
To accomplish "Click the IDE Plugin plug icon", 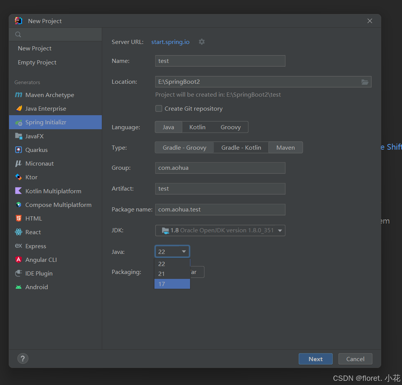I will pyautogui.click(x=19, y=273).
